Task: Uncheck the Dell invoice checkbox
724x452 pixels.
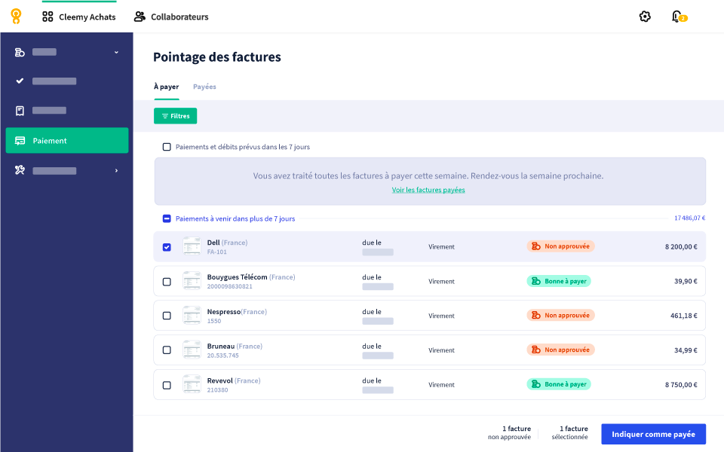Action: click(167, 247)
